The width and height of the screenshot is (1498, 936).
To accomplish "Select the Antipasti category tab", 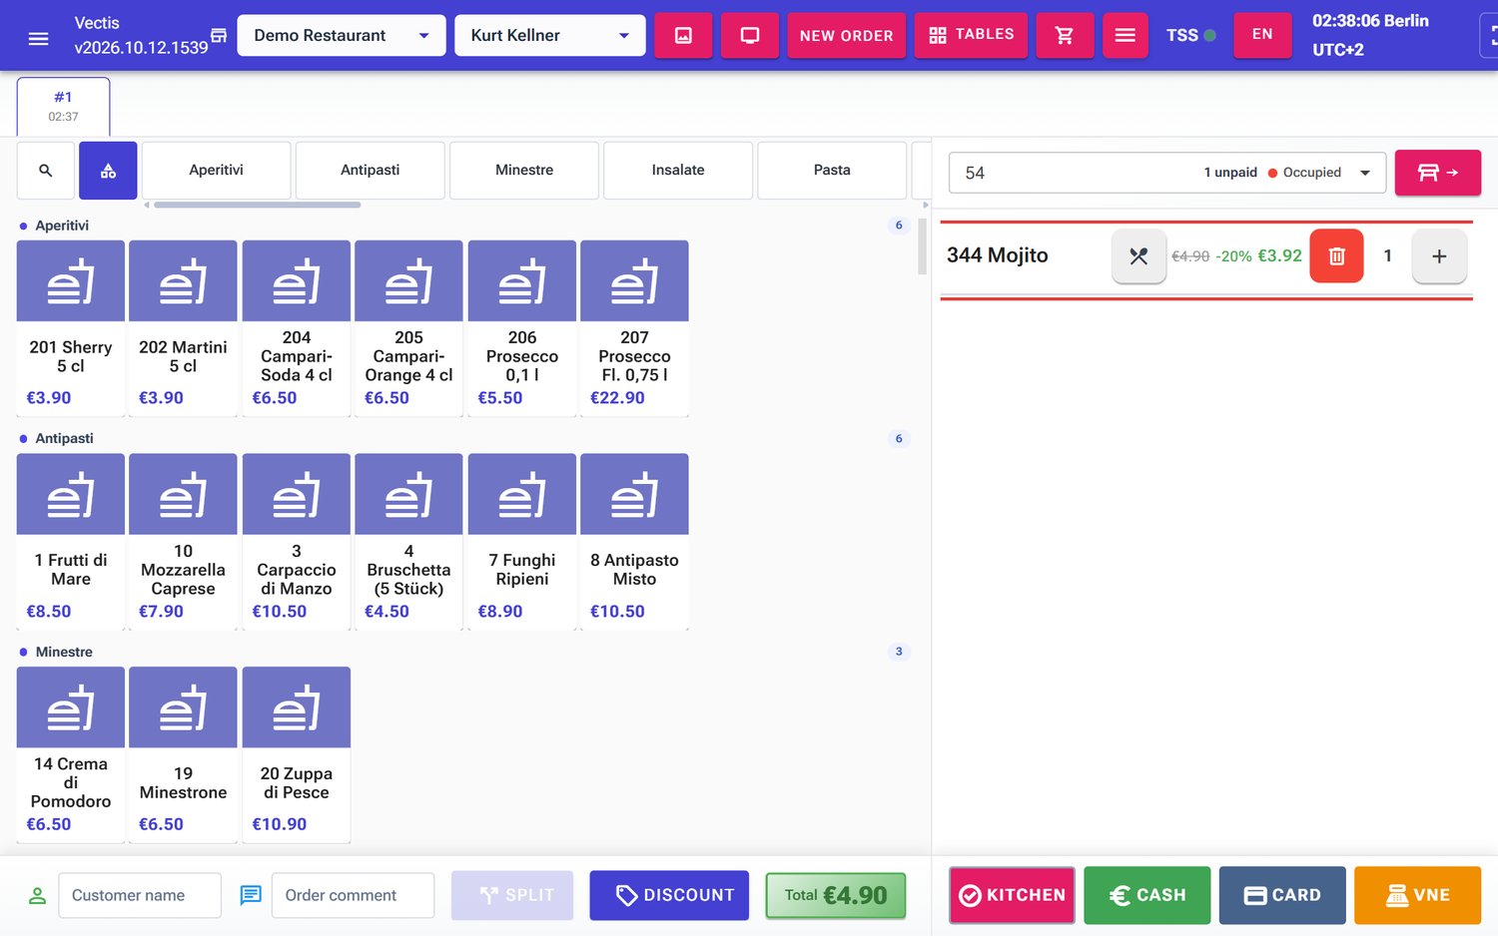I will click(371, 171).
